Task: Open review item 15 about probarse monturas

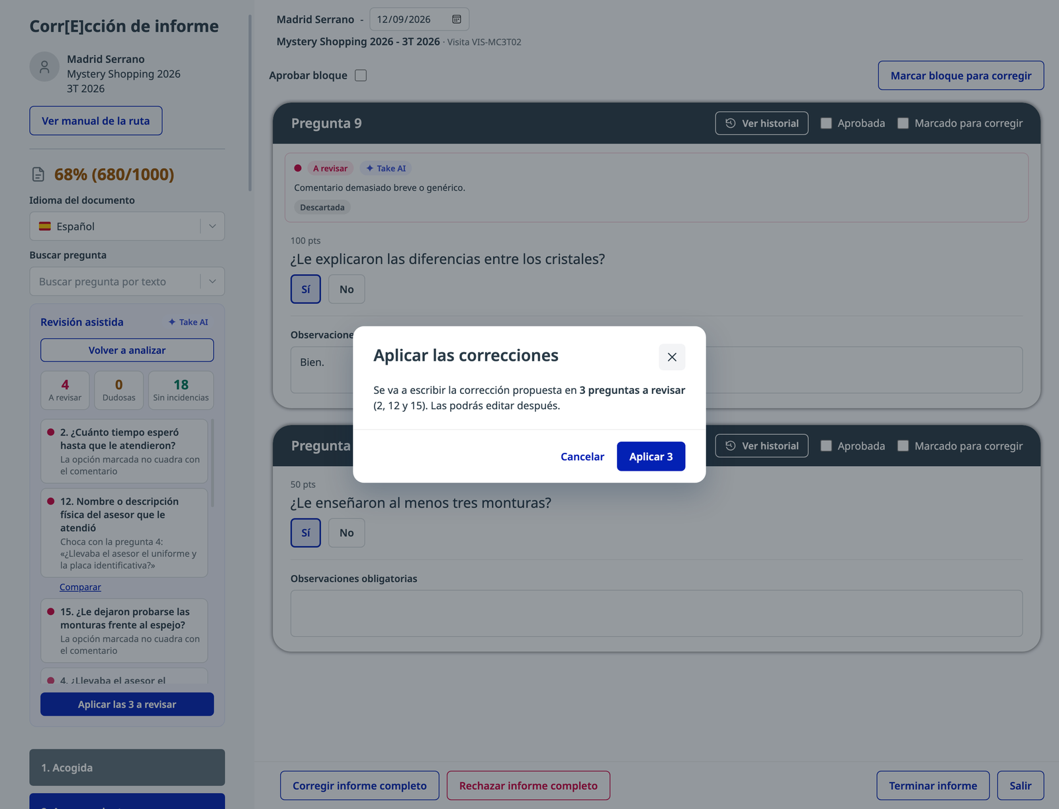Action: pyautogui.click(x=124, y=631)
